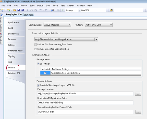Open the 'Only files needed' items dropdown
Image resolution: width=147 pixels, height=119 pixels.
coord(66,39)
